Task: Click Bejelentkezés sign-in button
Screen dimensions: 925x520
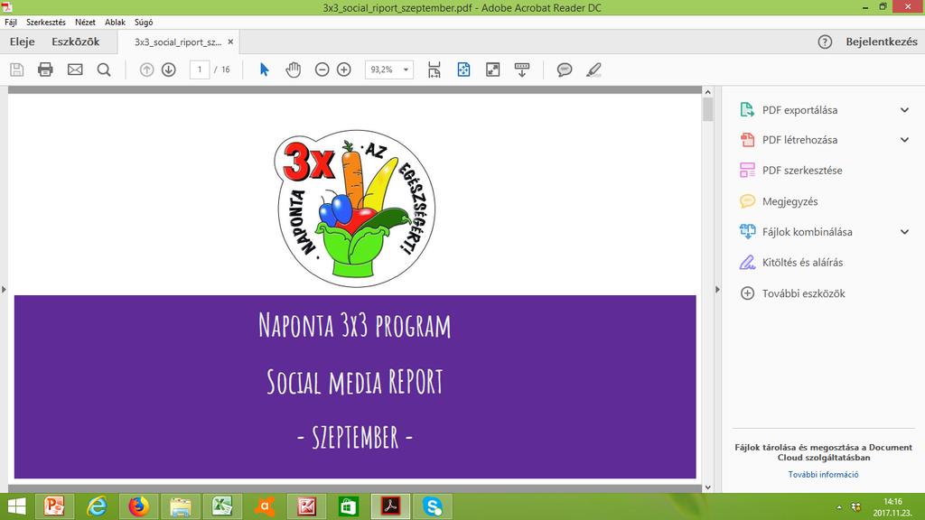Action: coord(882,42)
